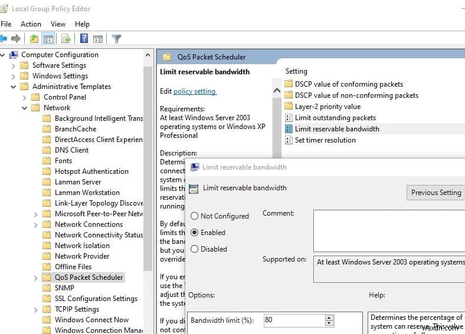Image resolution: width=465 pixels, height=334 pixels.
Task: Expand the TCPIP Settings tree node
Action: pos(35,310)
